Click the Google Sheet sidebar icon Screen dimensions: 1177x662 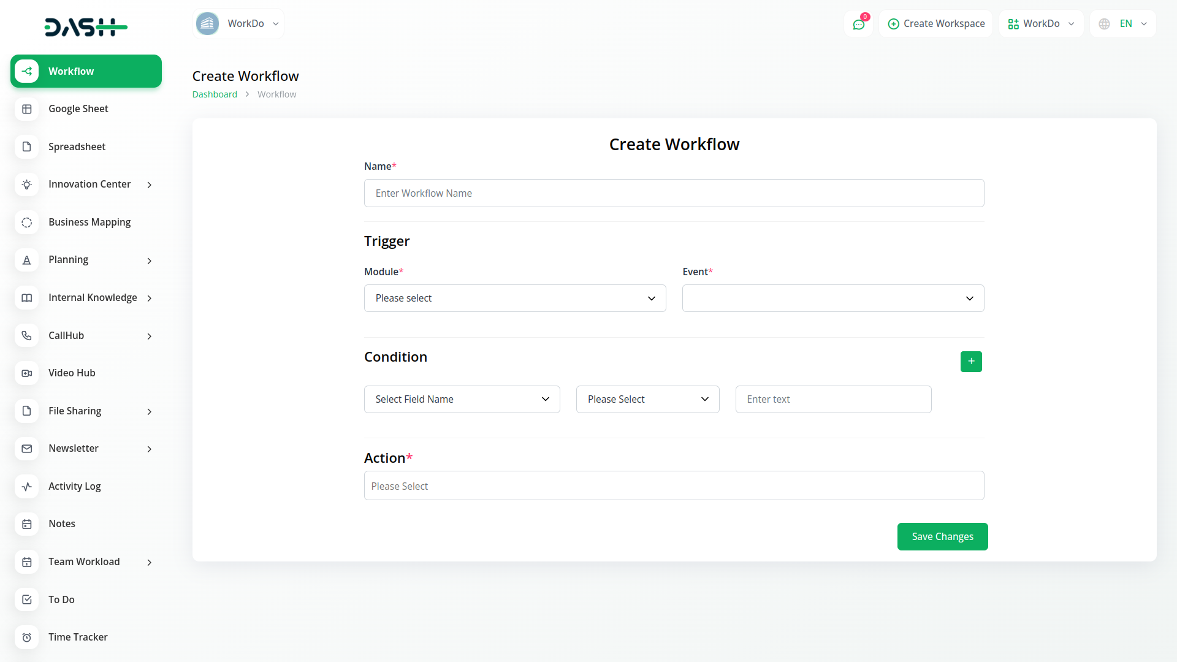27,109
